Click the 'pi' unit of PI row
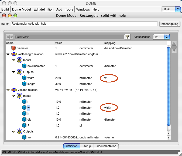Image resolution: width=182 pixels, height=156 pixels. click(81, 126)
